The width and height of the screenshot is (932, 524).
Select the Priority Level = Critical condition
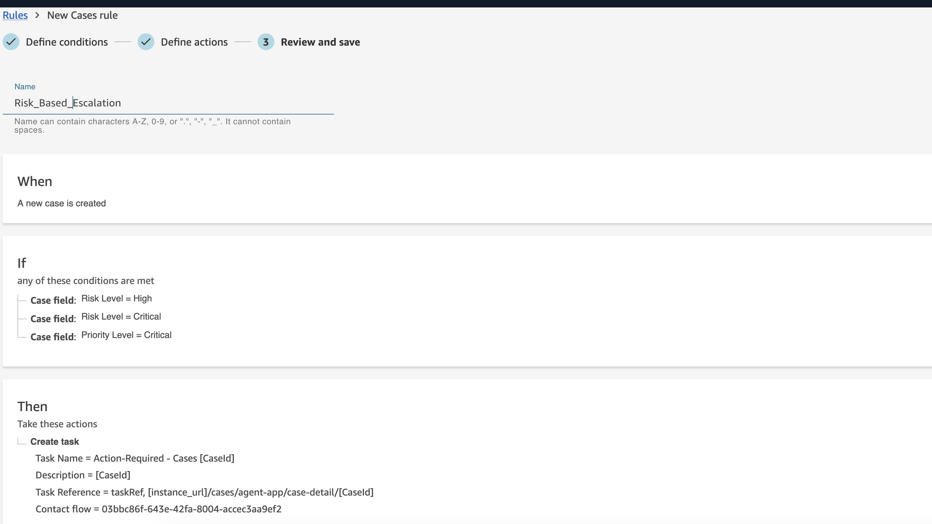126,335
